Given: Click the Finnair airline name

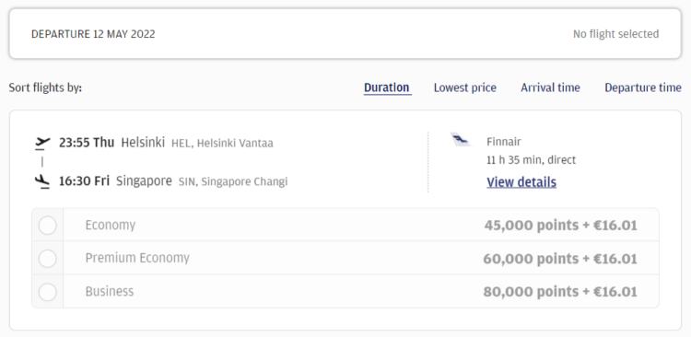Looking at the screenshot, I should coord(504,142).
